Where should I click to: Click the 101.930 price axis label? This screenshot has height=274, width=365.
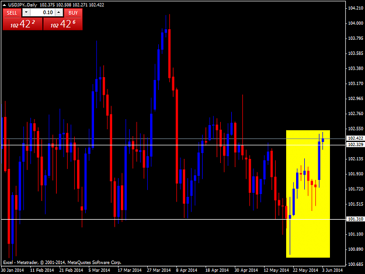click(x=356, y=174)
